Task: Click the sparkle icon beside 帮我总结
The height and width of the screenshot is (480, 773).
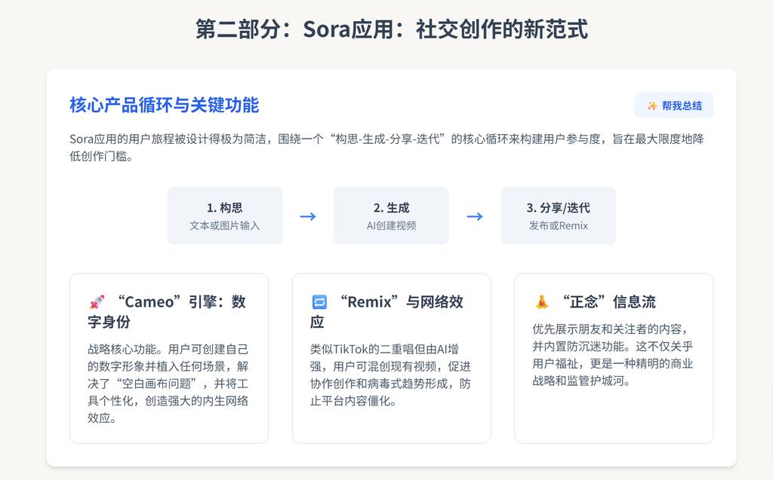Action: pyautogui.click(x=652, y=105)
